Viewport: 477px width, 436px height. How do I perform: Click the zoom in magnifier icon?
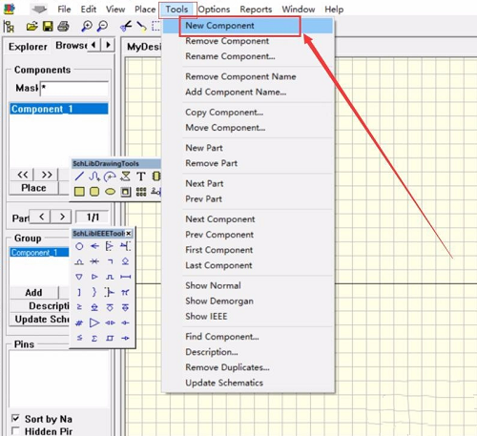(x=87, y=26)
